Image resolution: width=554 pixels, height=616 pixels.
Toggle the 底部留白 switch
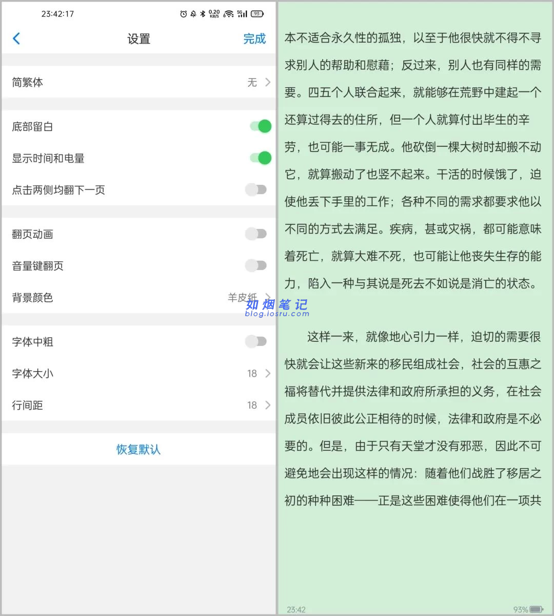coord(260,126)
